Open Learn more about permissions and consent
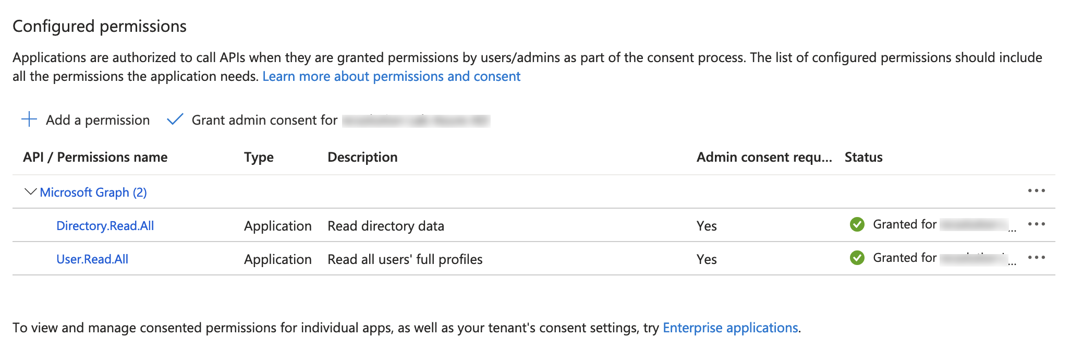The width and height of the screenshot is (1070, 361). point(391,77)
